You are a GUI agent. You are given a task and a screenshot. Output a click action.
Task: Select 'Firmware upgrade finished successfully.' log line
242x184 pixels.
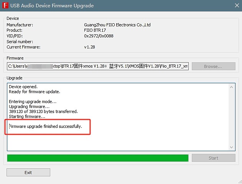[x=46, y=126]
